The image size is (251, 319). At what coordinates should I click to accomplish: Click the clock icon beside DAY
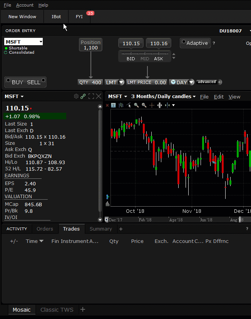tap(173, 82)
